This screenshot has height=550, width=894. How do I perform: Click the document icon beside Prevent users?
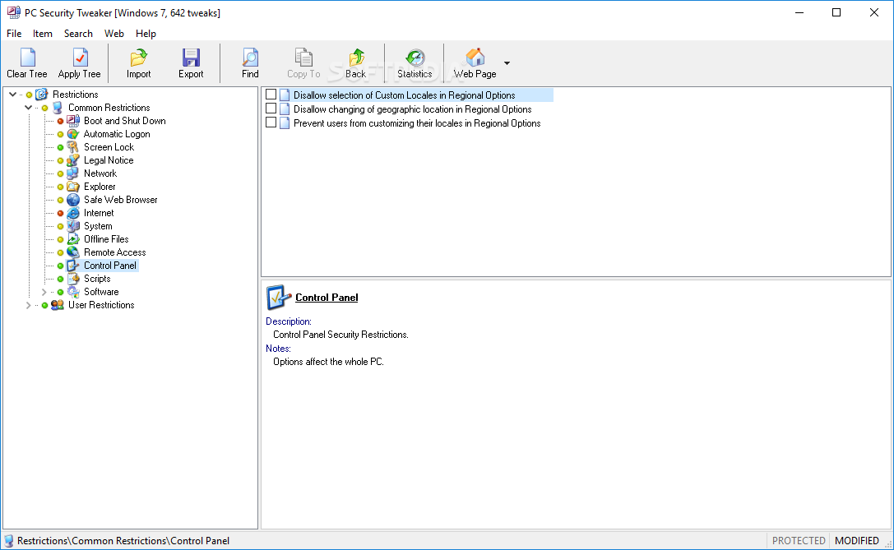coord(285,123)
